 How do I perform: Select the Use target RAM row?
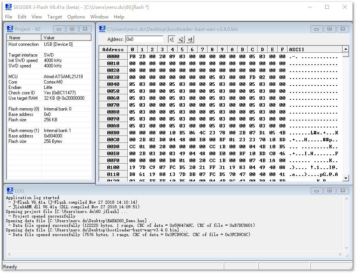click(x=49, y=98)
